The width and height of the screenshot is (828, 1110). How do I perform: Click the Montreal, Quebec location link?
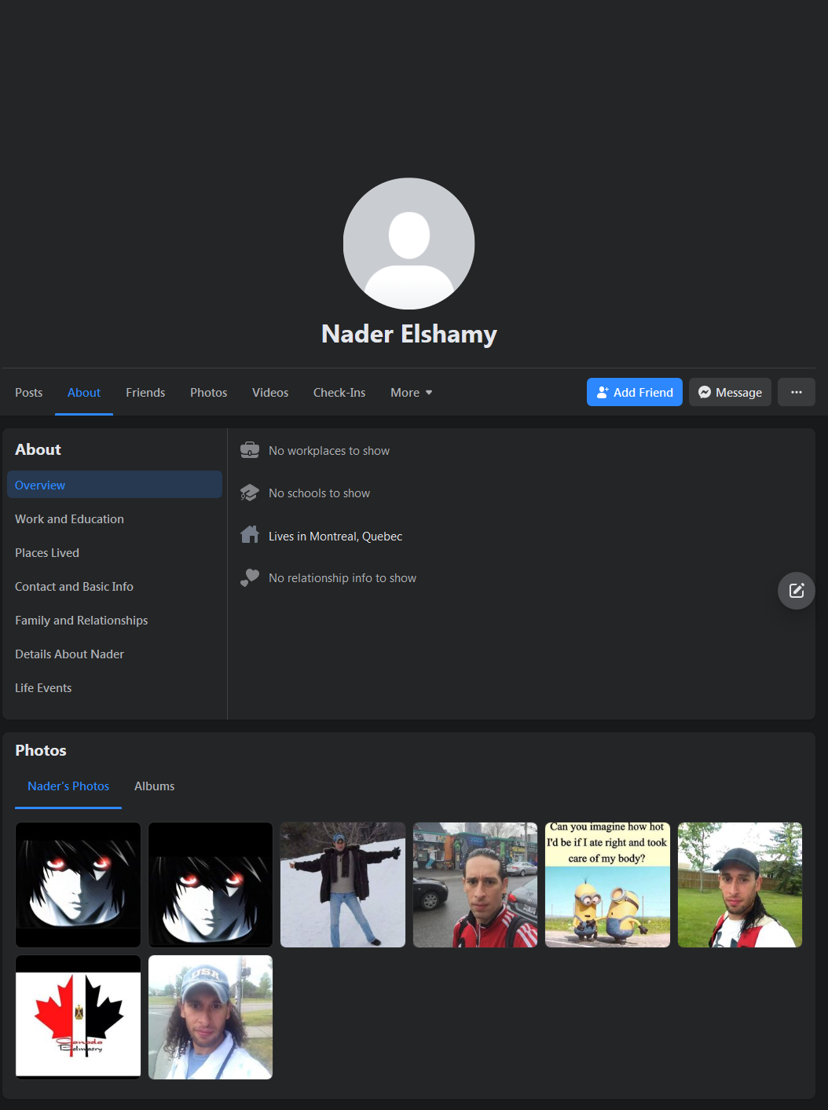(x=356, y=536)
